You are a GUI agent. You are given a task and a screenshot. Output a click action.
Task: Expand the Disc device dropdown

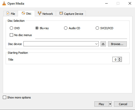pyautogui.click(x=96, y=44)
